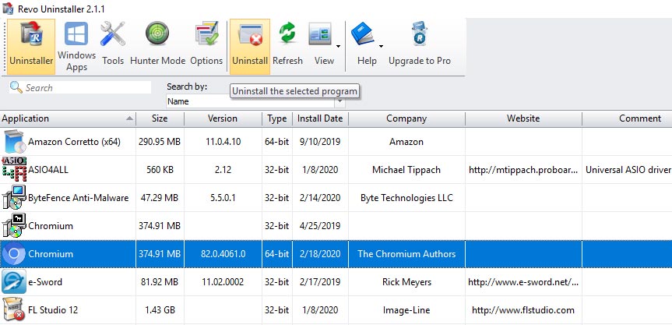Select the ByteFence Anti-Malware entry

tap(336, 198)
